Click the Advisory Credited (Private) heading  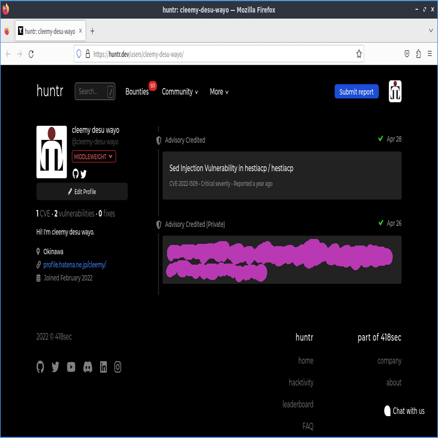pyautogui.click(x=195, y=224)
